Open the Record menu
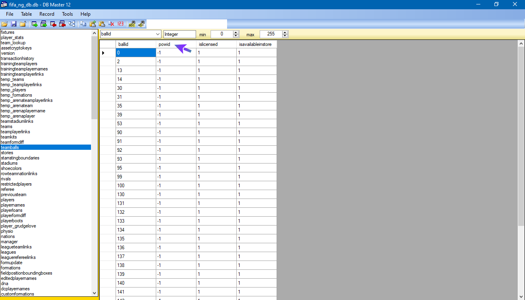The width and height of the screenshot is (525, 300). coord(47,14)
